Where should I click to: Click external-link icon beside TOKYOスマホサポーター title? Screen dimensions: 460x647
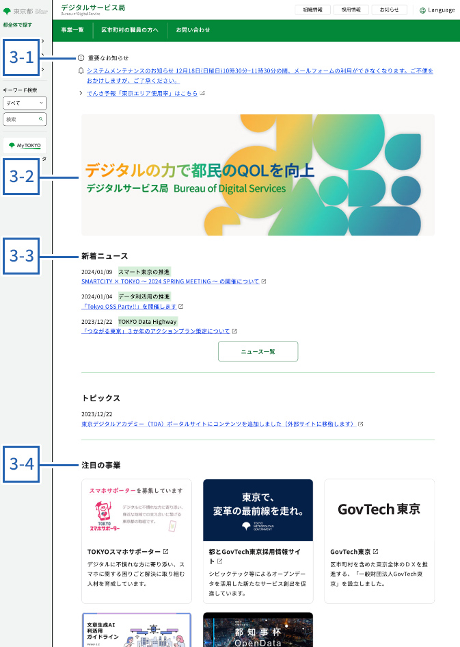pos(165,552)
